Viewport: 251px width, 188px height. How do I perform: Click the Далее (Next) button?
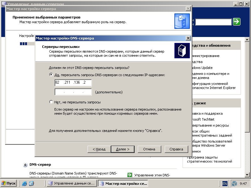click(123, 149)
